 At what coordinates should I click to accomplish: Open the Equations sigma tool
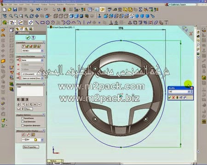pyautogui.click(x=140, y=10)
